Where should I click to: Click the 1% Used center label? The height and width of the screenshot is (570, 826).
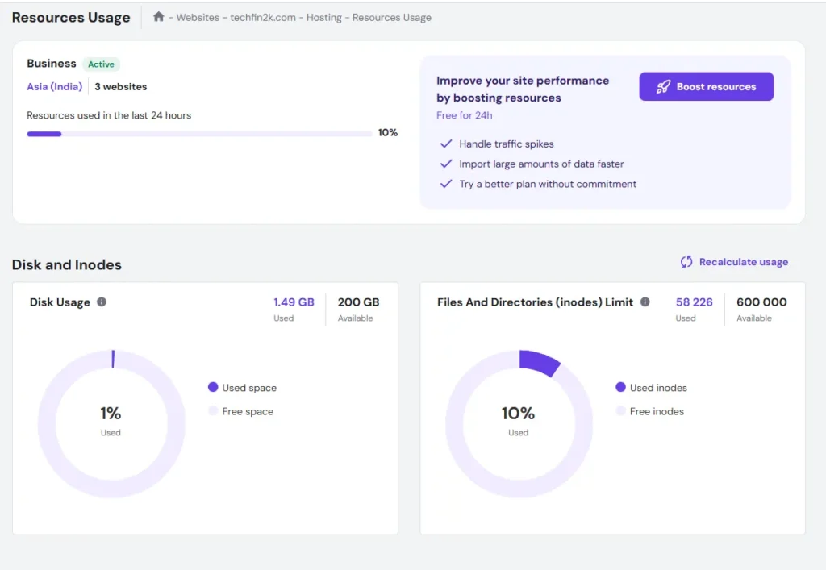pos(111,421)
